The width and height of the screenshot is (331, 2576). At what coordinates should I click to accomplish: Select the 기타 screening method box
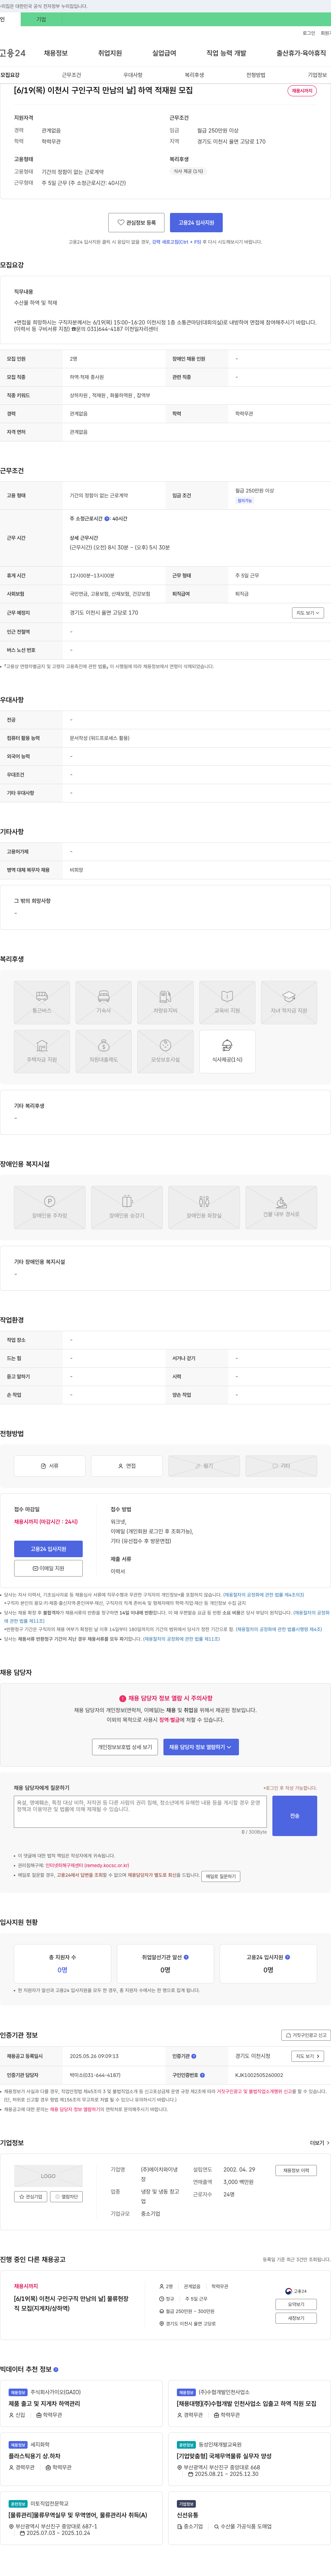[281, 1466]
